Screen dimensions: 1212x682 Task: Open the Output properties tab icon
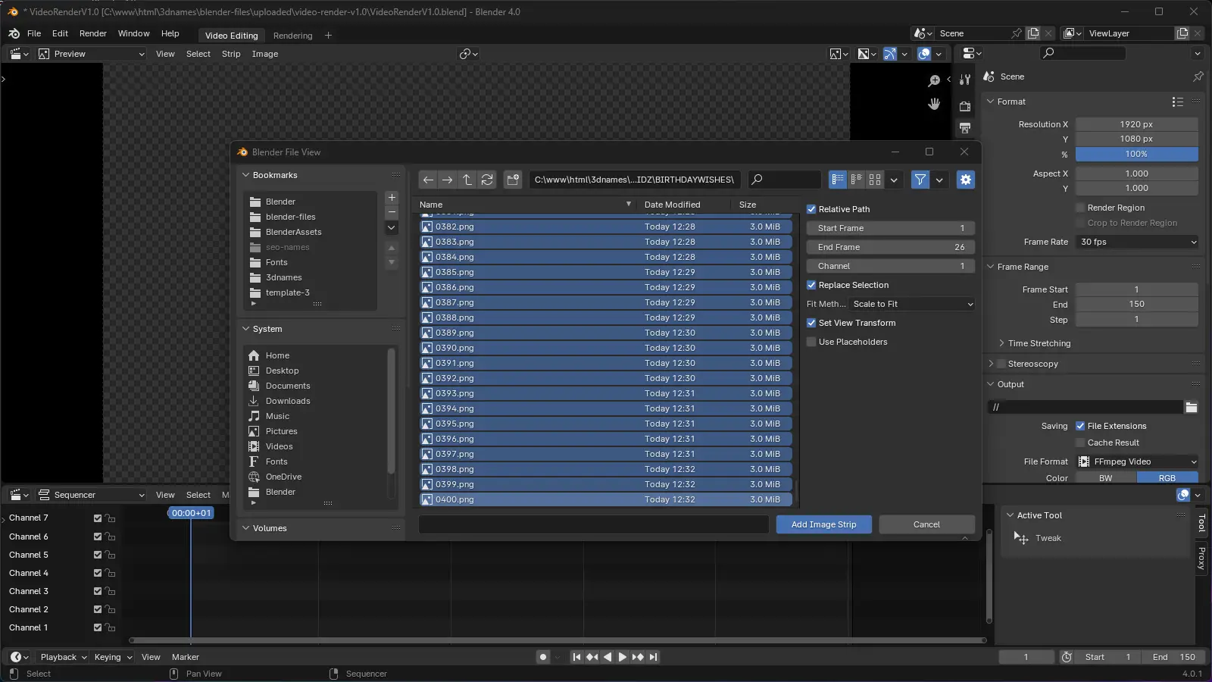pos(965,128)
